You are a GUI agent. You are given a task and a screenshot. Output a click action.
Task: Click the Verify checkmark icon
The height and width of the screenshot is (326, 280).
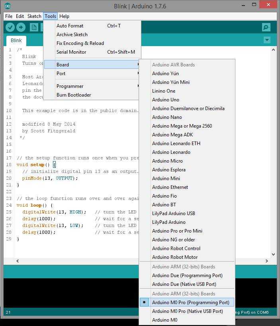click(x=10, y=27)
